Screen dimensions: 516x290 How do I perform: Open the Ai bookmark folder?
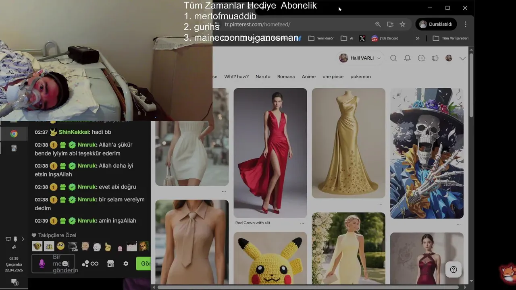347,38
